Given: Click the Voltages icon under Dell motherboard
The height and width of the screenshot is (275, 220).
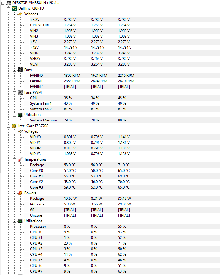Looking at the screenshot, I should [20, 14].
